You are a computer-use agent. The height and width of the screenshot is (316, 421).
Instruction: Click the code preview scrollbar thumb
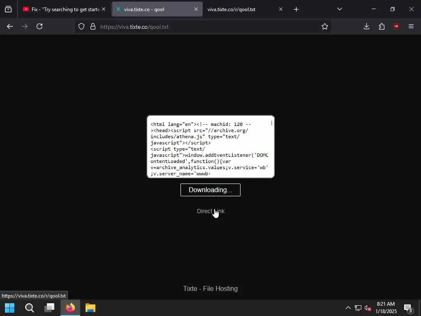[272, 123]
